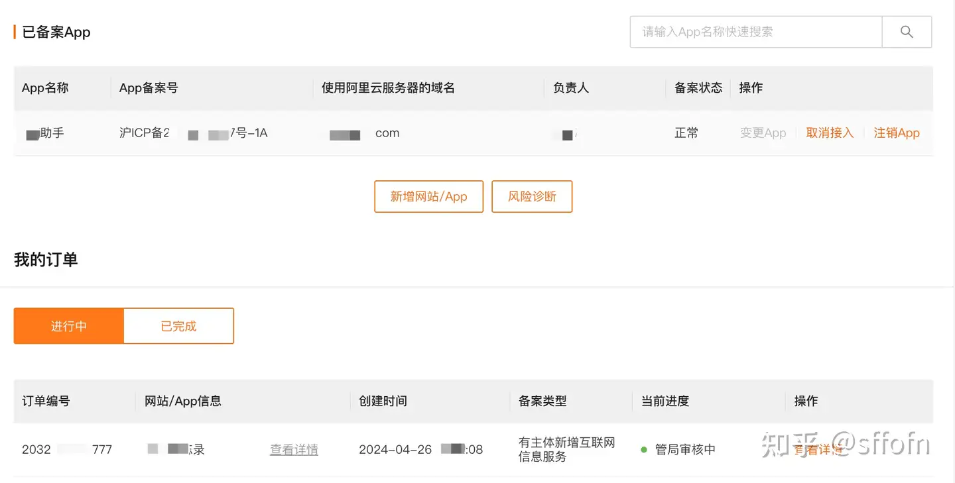Click 注销App in the 操作 column
Viewport: 955px width, 483px height.
coord(896,133)
